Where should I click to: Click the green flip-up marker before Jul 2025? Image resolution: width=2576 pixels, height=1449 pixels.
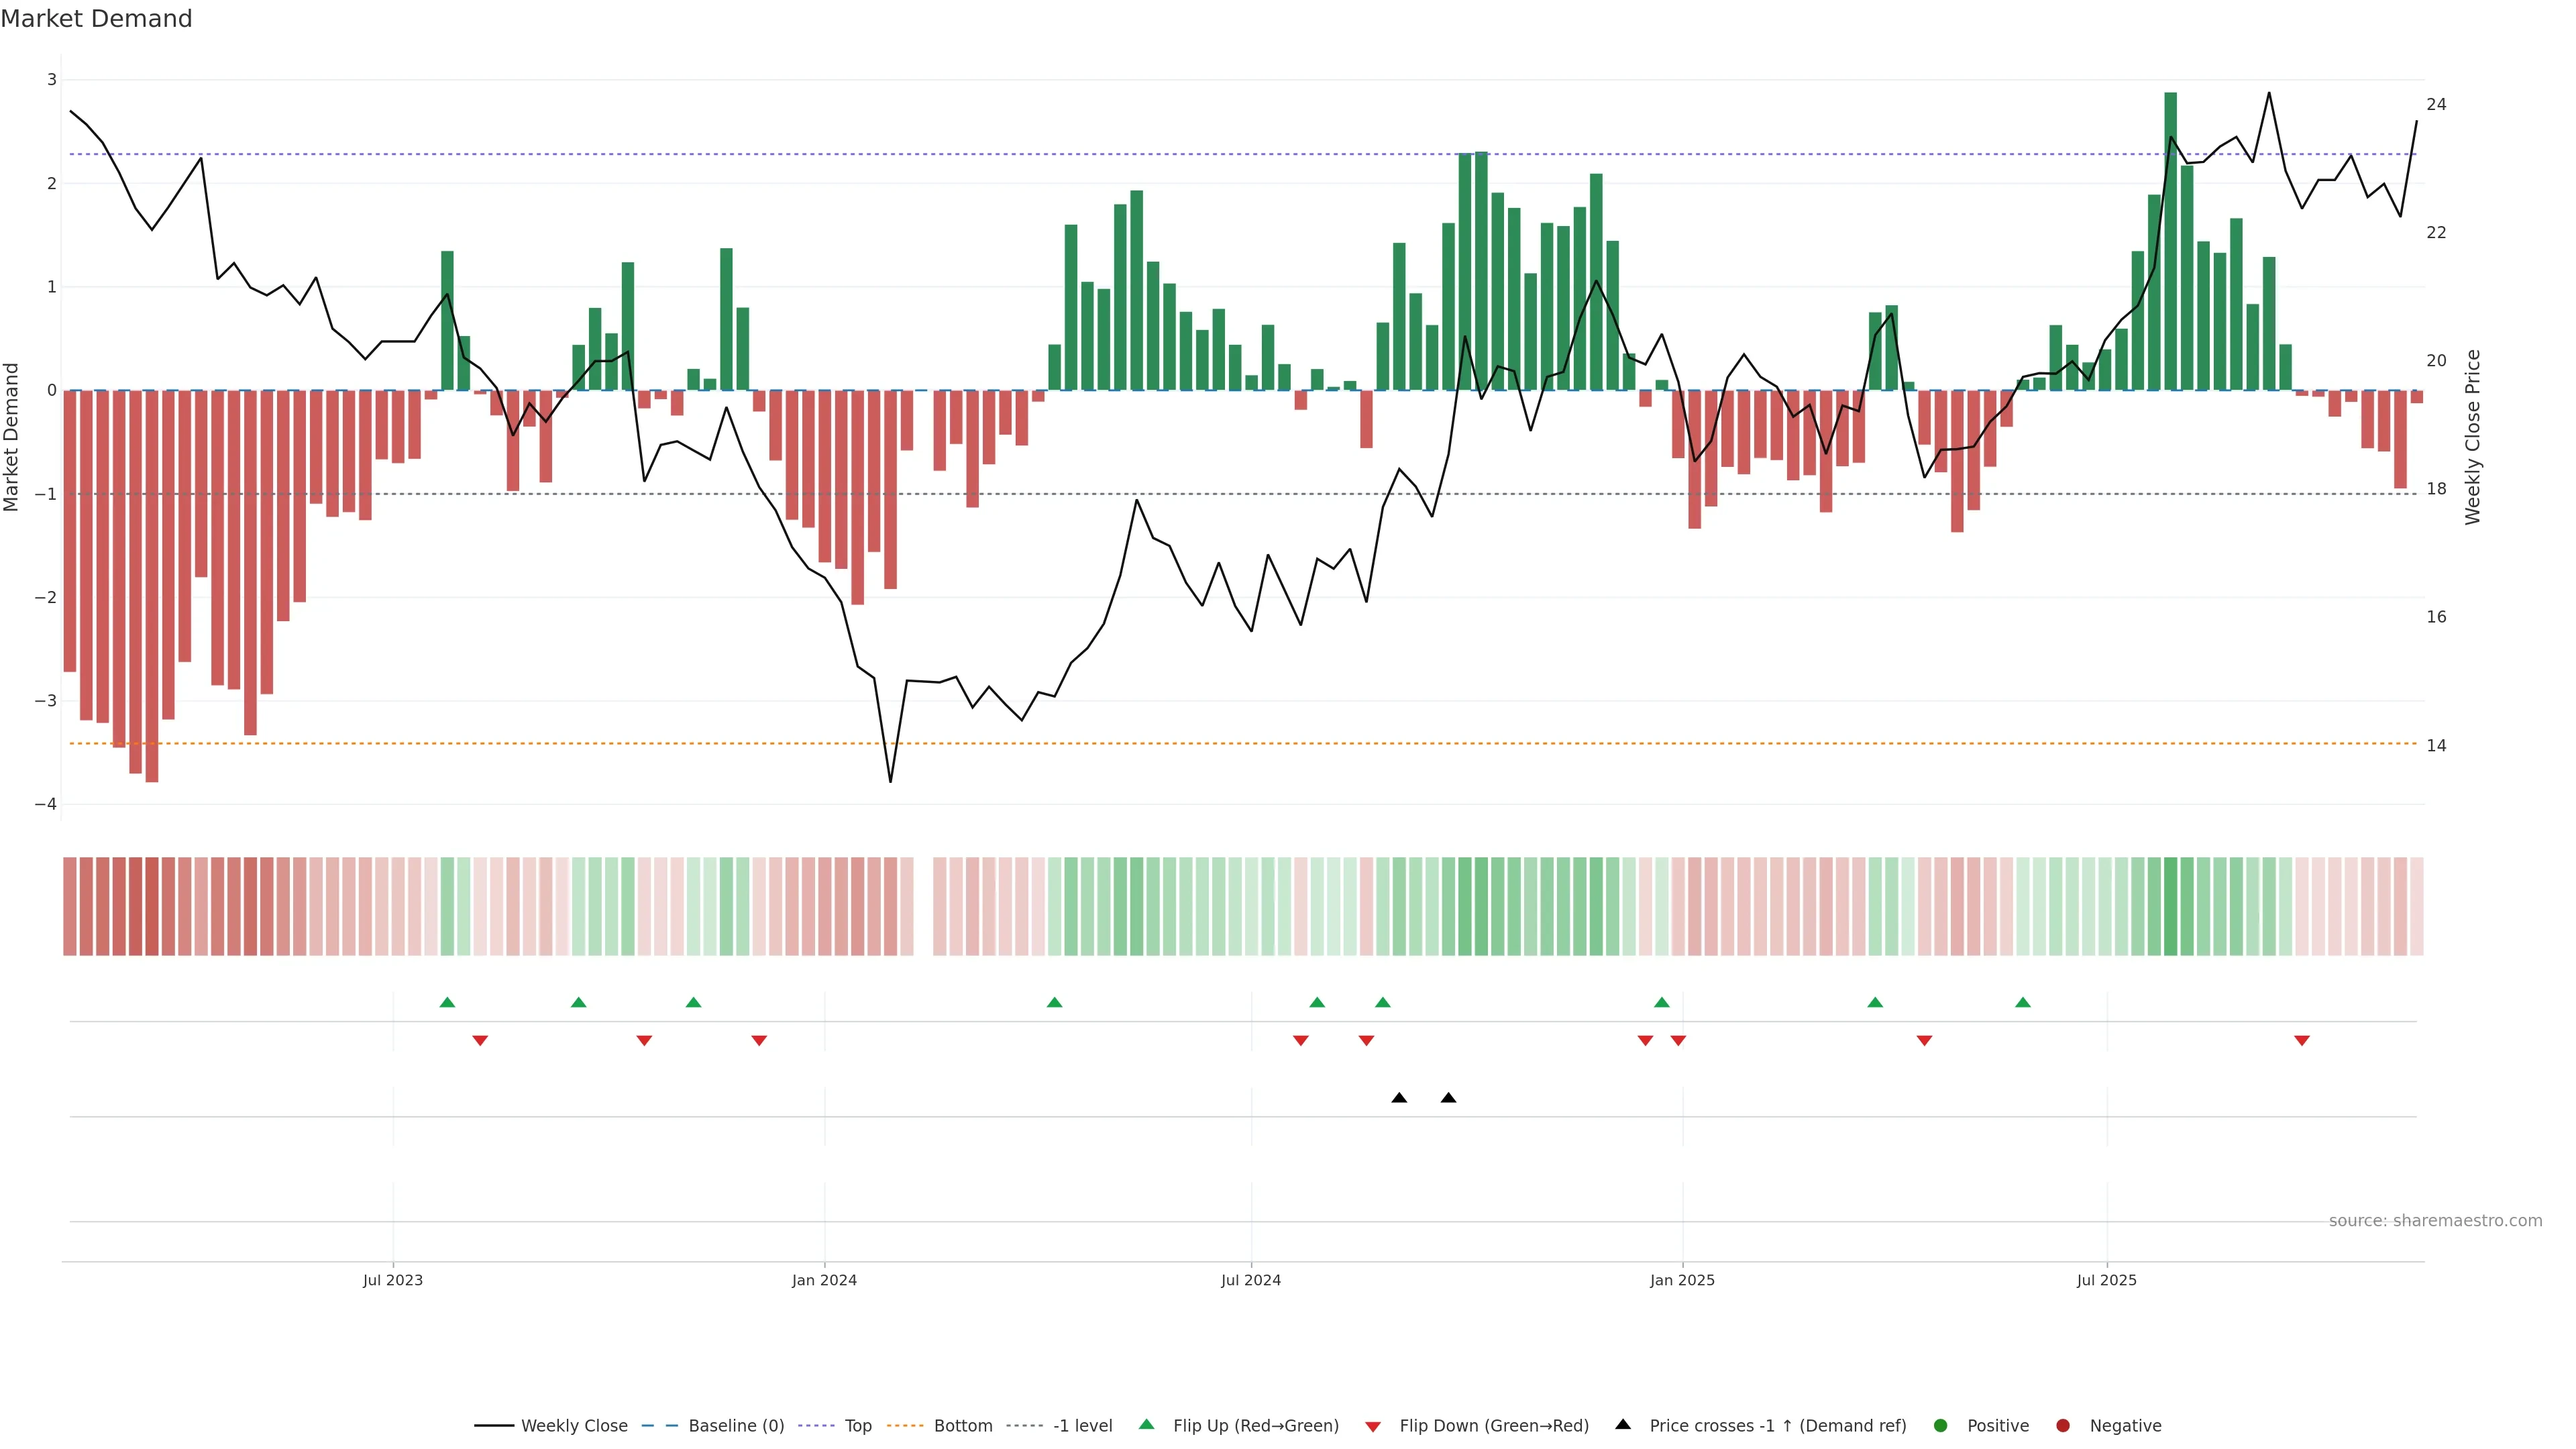pyautogui.click(x=2023, y=1002)
